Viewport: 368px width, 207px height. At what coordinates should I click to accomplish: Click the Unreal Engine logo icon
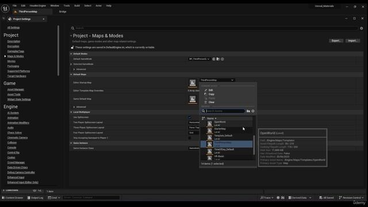(5, 9)
